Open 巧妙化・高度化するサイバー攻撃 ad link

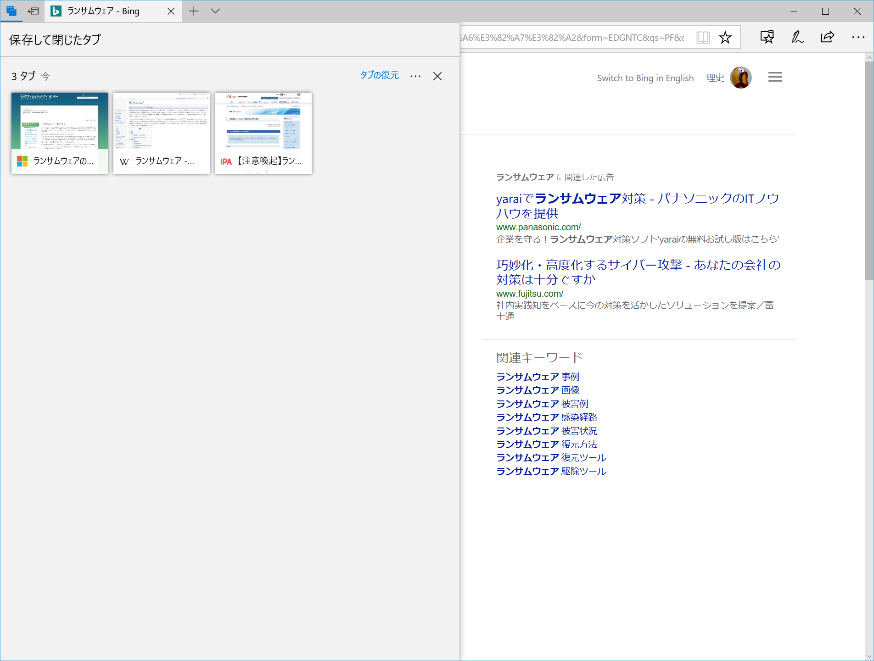click(x=639, y=272)
